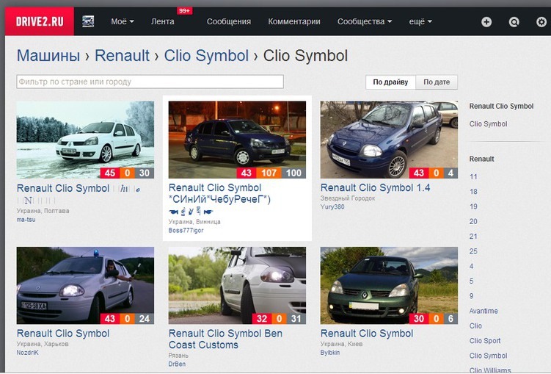This screenshot has height=374, width=551.
Task: Open Renault Clio Symbol 1.4 title link
Action: [x=376, y=188]
